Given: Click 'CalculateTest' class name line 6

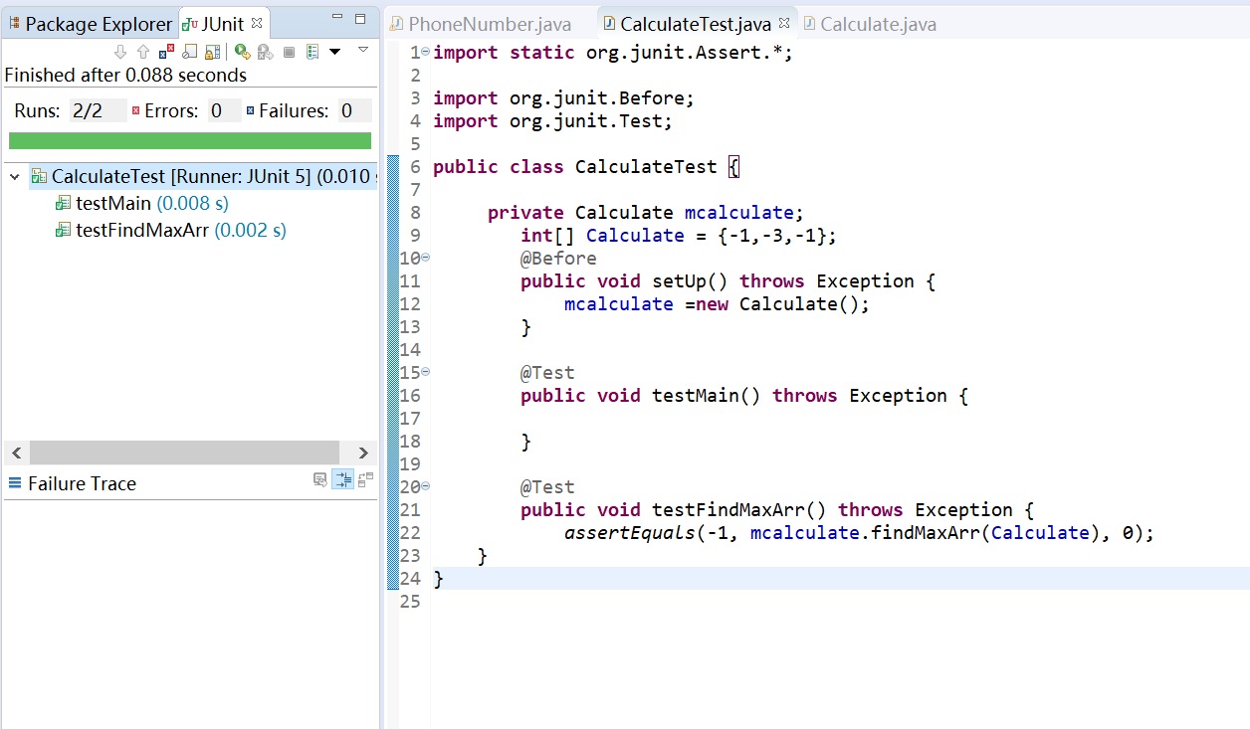Looking at the screenshot, I should click(x=646, y=167).
